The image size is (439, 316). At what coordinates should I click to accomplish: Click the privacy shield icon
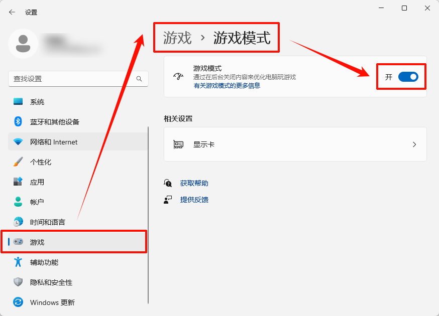tap(18, 282)
